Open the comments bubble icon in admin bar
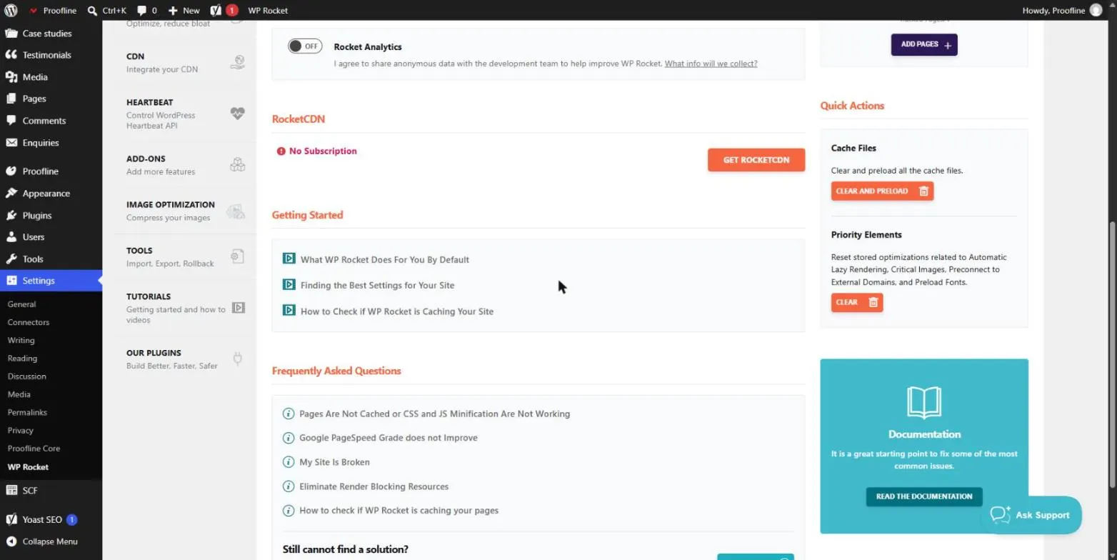Screen dimensions: 1117x560 [x=142, y=11]
